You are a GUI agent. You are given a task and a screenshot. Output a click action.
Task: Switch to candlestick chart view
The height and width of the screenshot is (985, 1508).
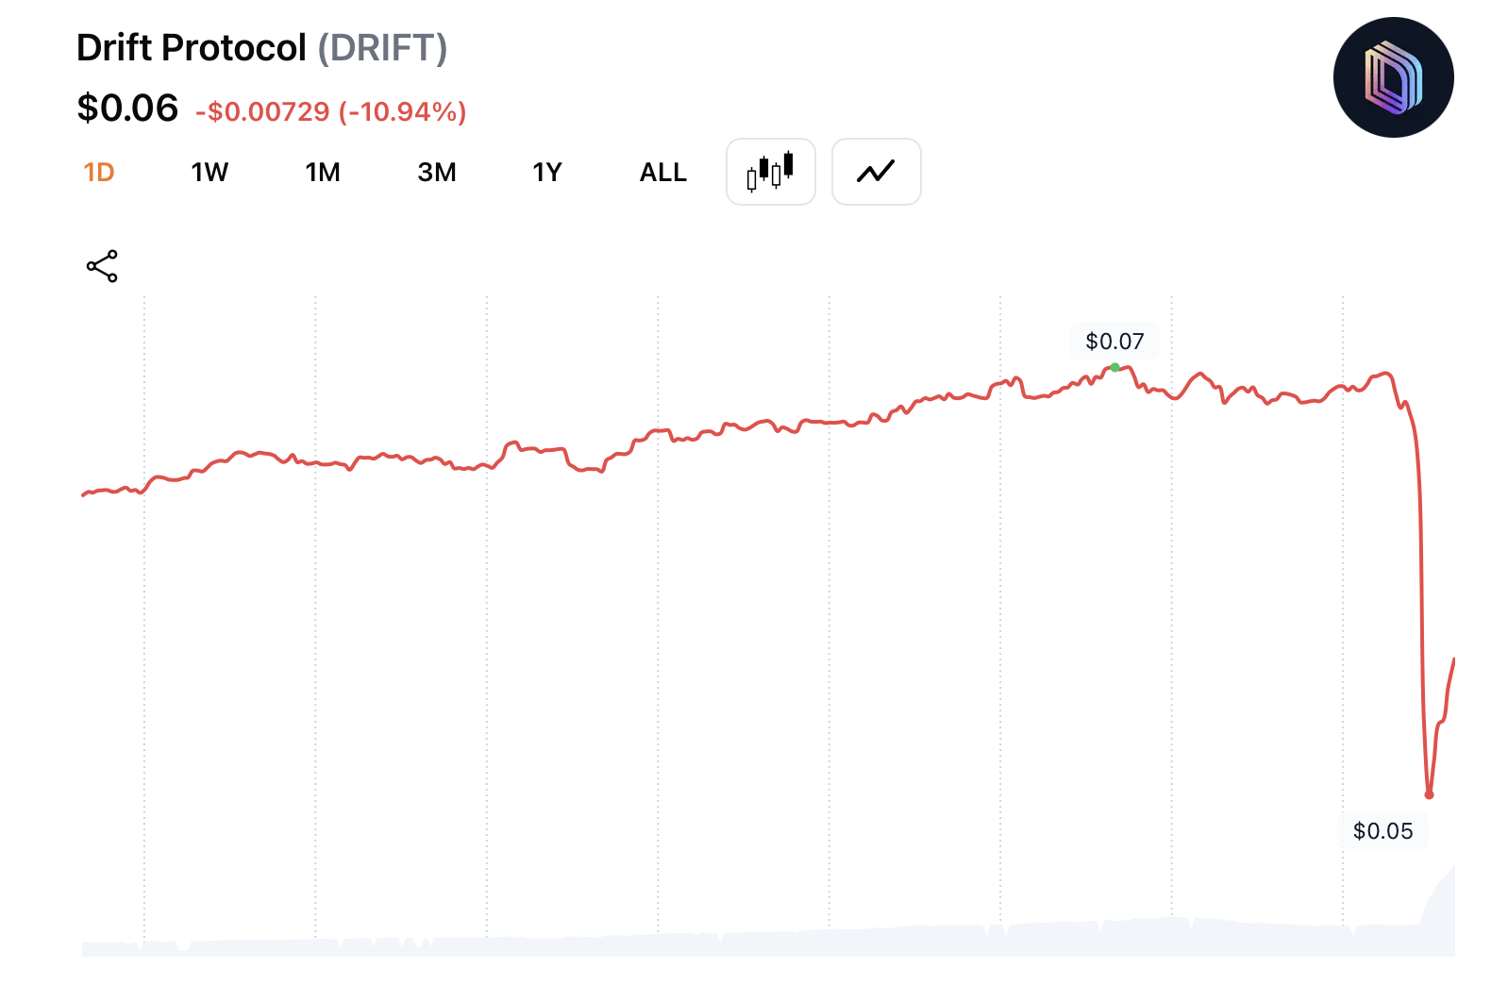tap(770, 172)
